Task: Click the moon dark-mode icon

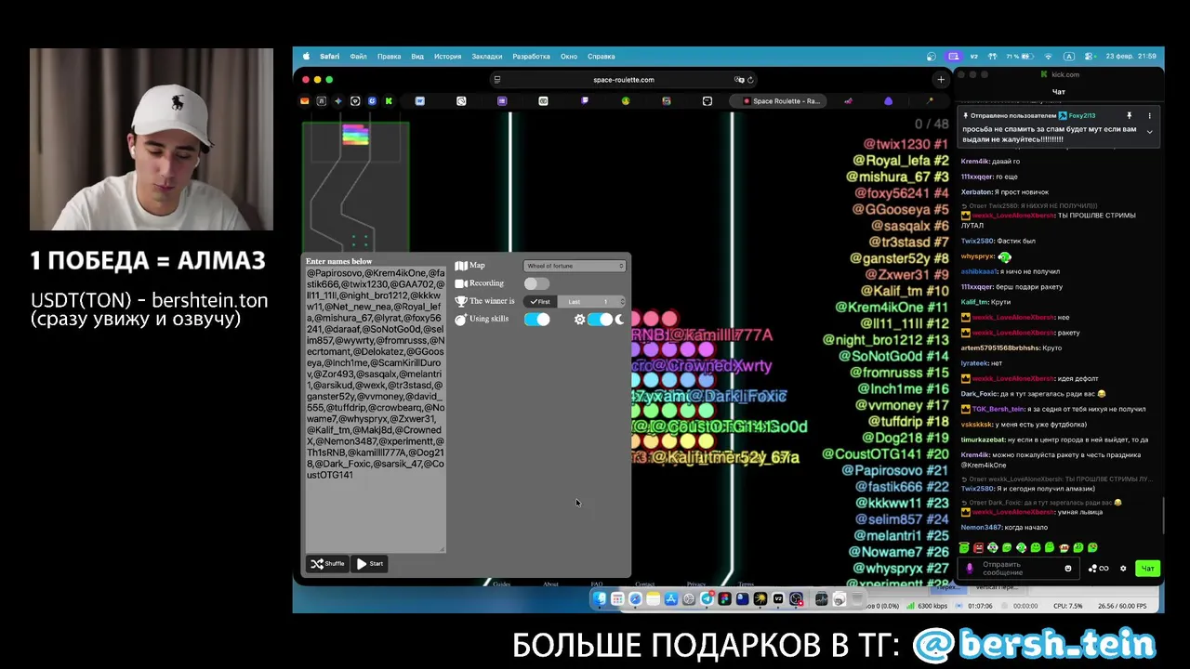Action: pos(620,320)
